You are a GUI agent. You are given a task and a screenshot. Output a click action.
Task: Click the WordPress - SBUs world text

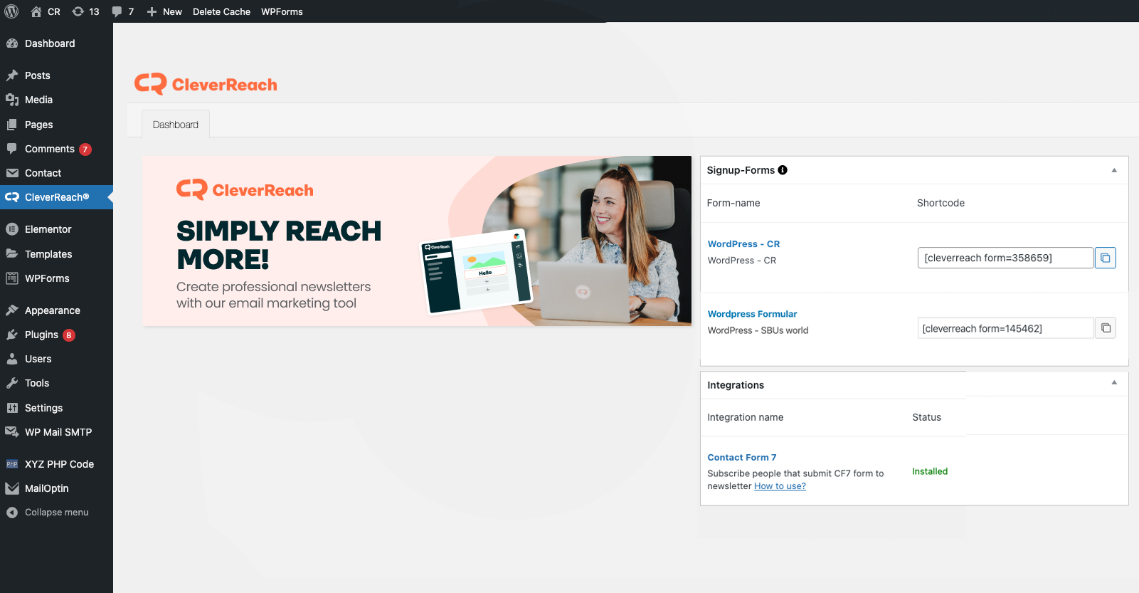[758, 330]
